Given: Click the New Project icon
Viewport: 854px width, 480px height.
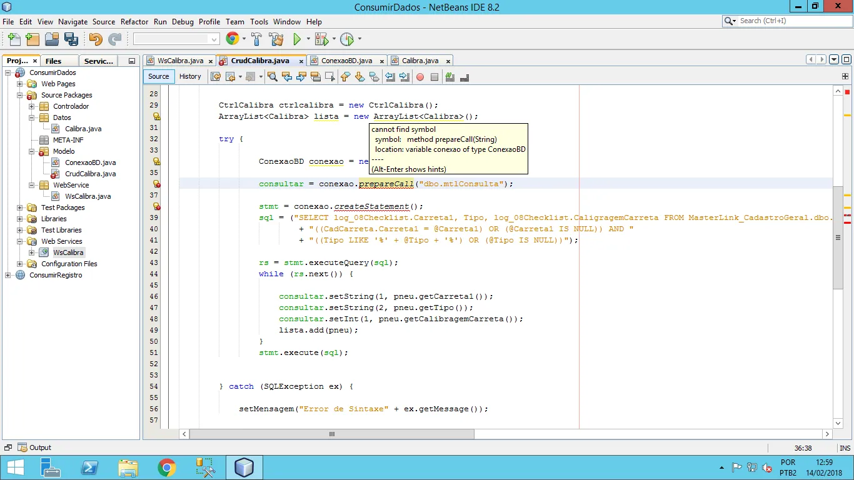Looking at the screenshot, I should tap(33, 39).
